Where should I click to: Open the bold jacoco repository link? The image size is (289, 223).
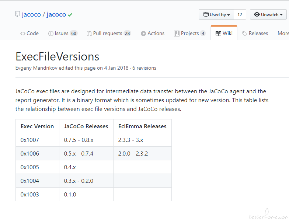coord(56,14)
